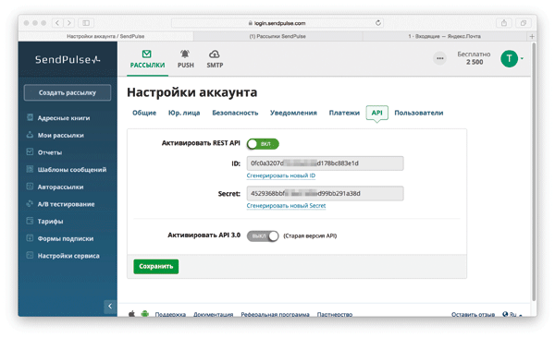Open the Рассылки email section
The image size is (555, 338).
coord(147,59)
